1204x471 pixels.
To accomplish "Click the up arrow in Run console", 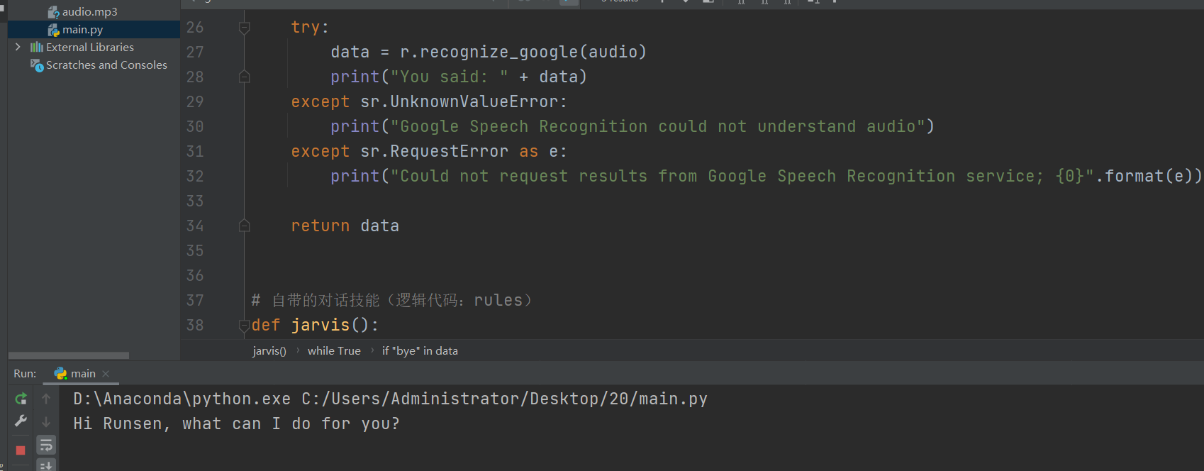I will pos(46,399).
